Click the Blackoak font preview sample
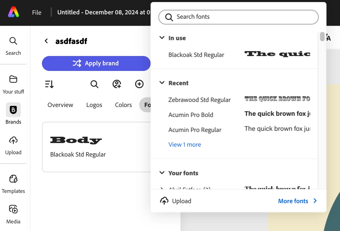340x231 pixels. pyautogui.click(x=277, y=54)
